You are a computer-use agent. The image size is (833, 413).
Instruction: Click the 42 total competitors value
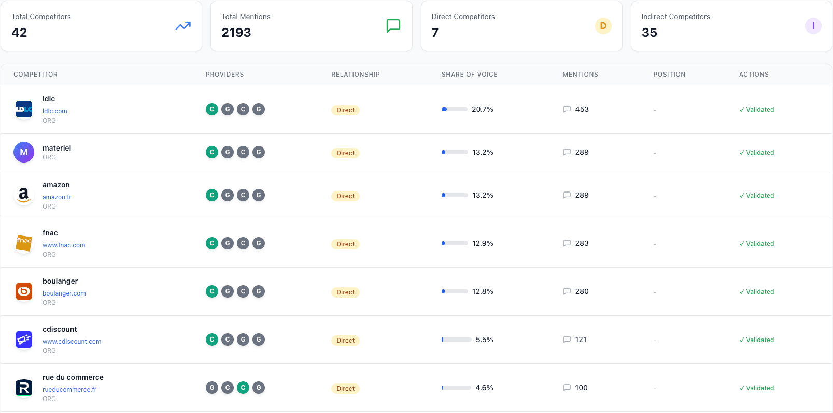tap(19, 33)
